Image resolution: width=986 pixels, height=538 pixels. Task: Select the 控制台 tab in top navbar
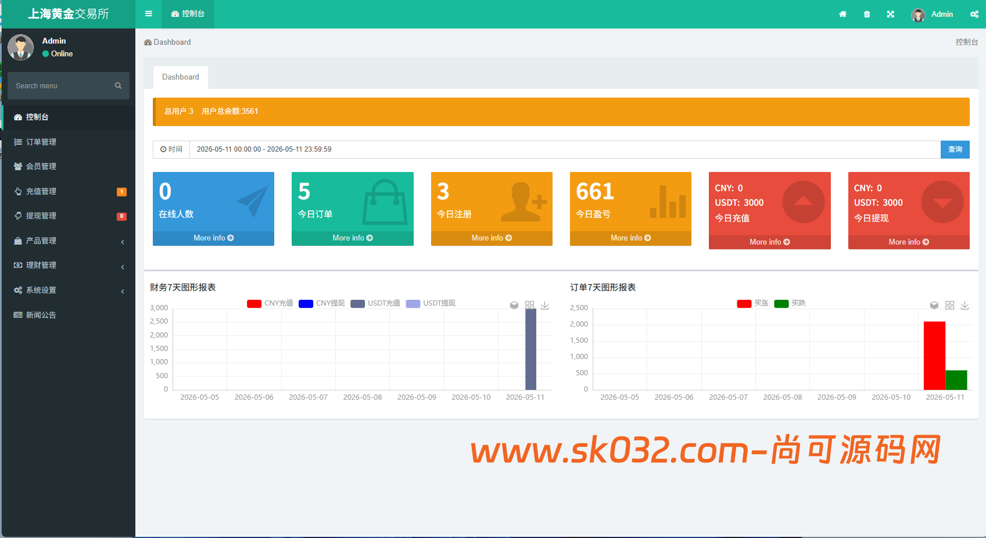[x=188, y=14]
